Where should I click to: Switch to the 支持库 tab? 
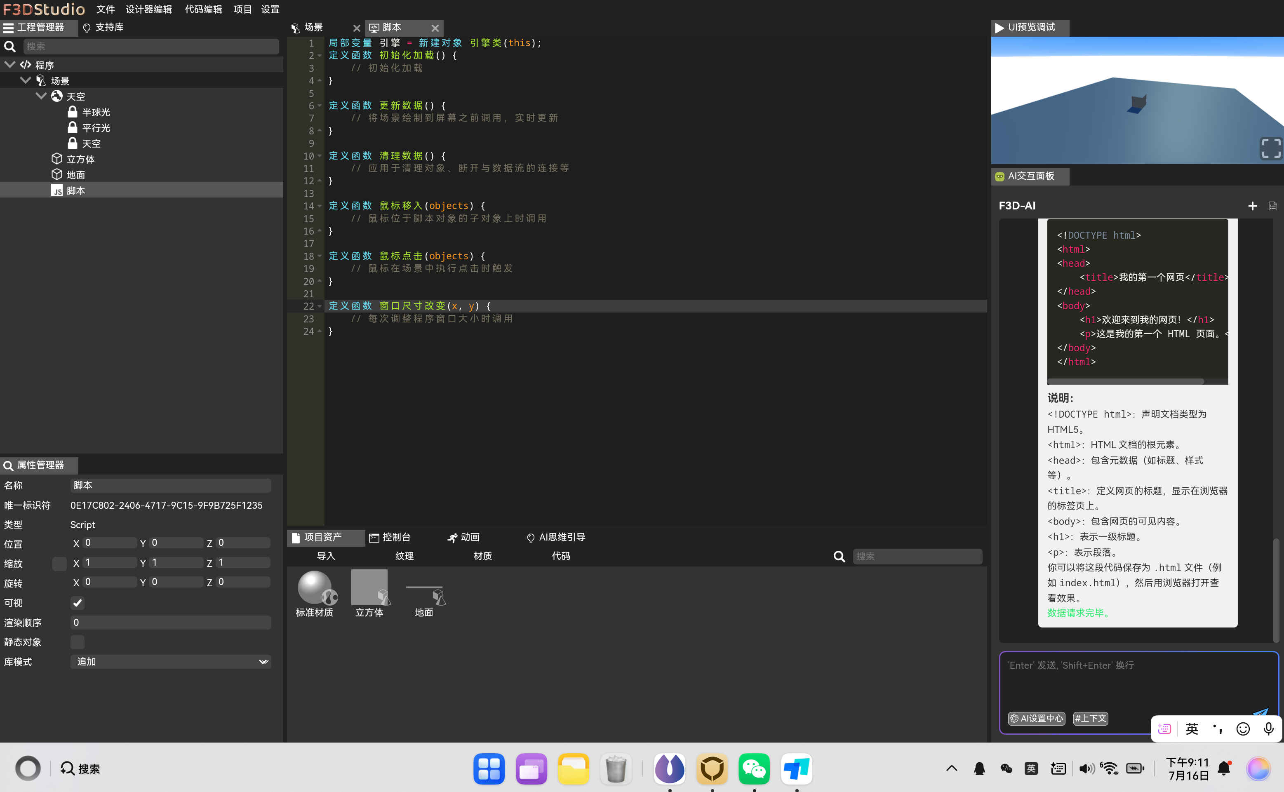(x=104, y=27)
